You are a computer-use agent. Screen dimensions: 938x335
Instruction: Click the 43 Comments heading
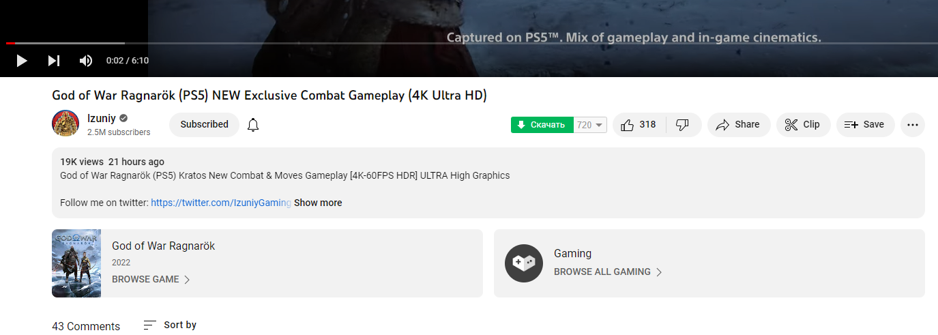click(86, 326)
